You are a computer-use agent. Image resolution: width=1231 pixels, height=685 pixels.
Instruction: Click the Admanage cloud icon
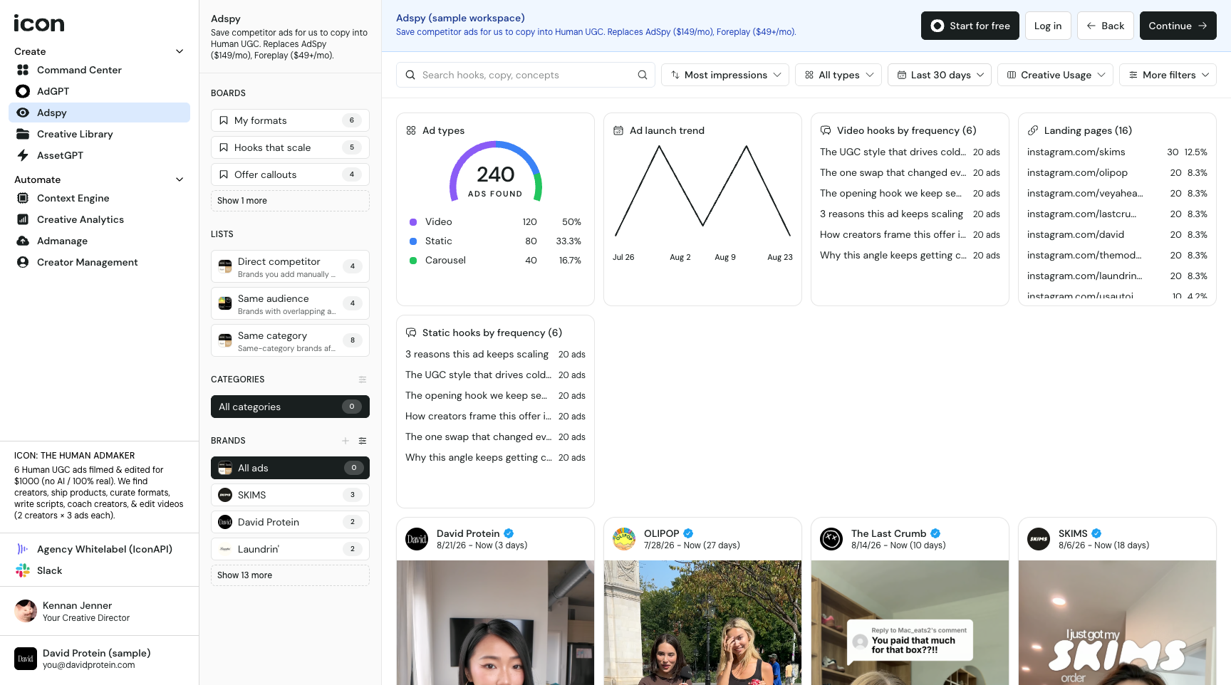click(23, 241)
